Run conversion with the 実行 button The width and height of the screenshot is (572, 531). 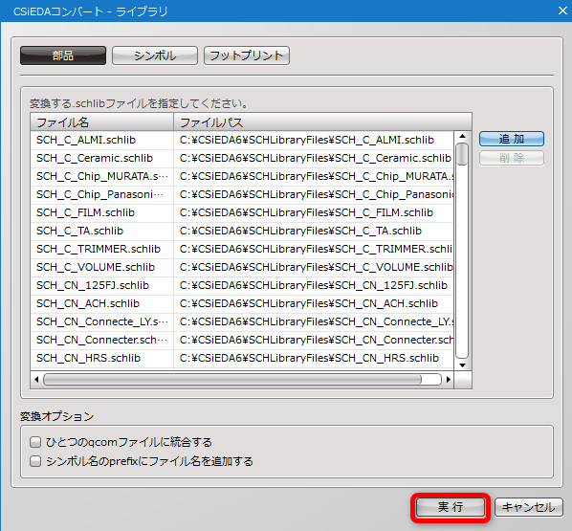point(451,507)
